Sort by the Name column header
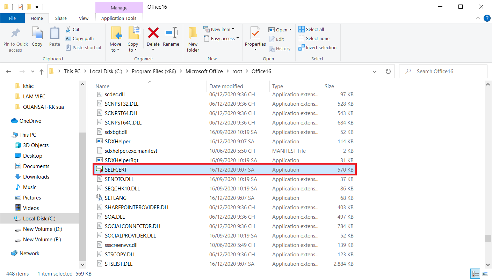Image resolution: width=492 pixels, height=279 pixels. [102, 86]
